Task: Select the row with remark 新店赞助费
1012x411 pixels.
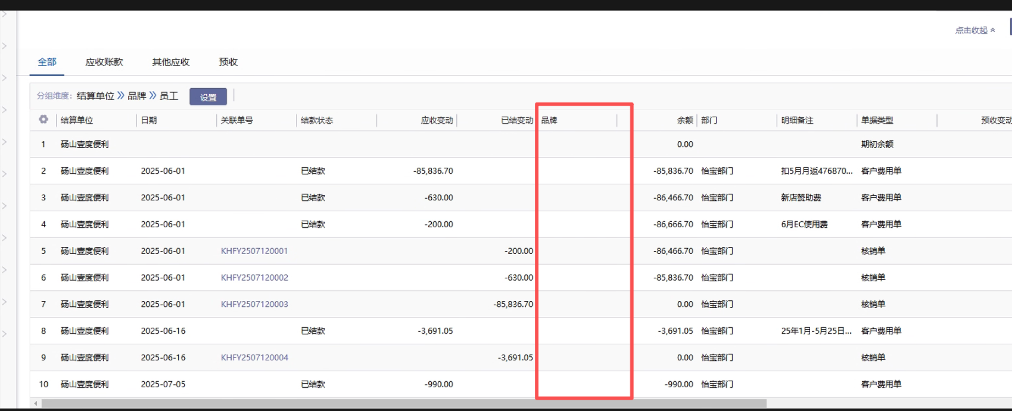Action: click(801, 197)
